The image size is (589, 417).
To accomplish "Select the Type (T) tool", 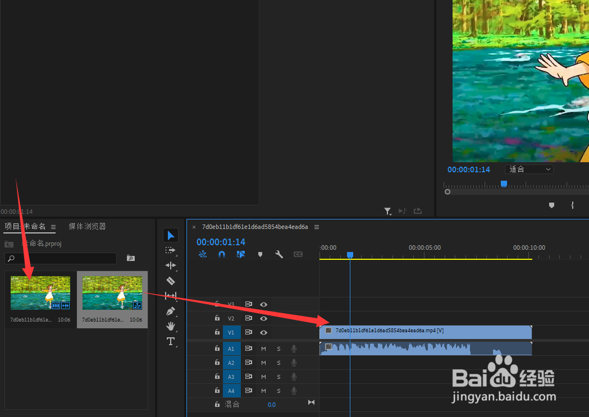I will tap(171, 341).
